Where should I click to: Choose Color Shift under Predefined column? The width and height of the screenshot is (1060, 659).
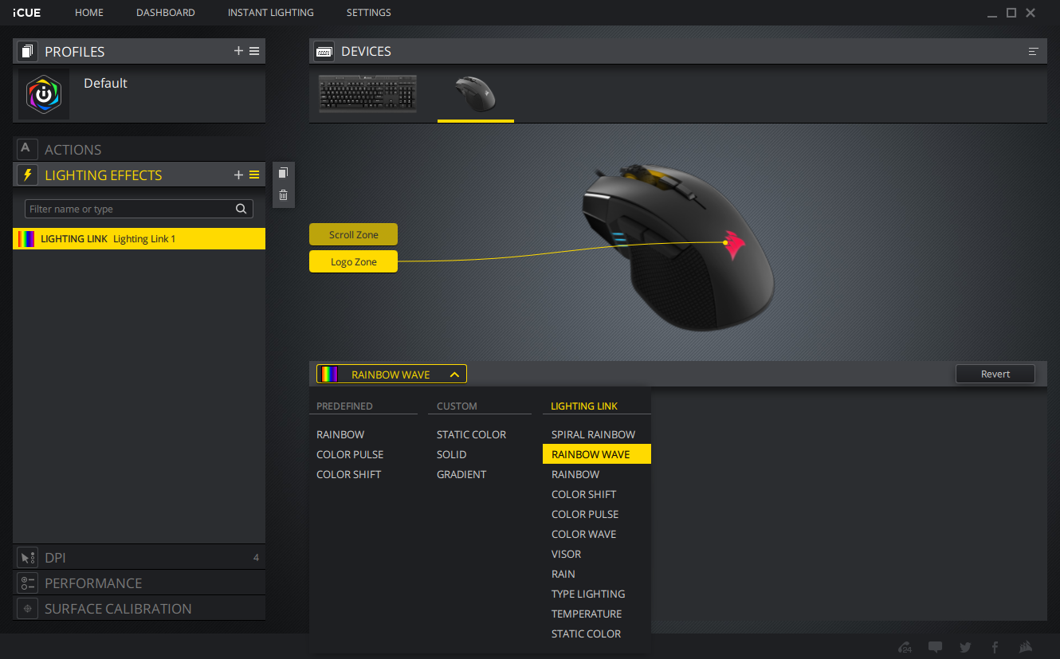349,474
